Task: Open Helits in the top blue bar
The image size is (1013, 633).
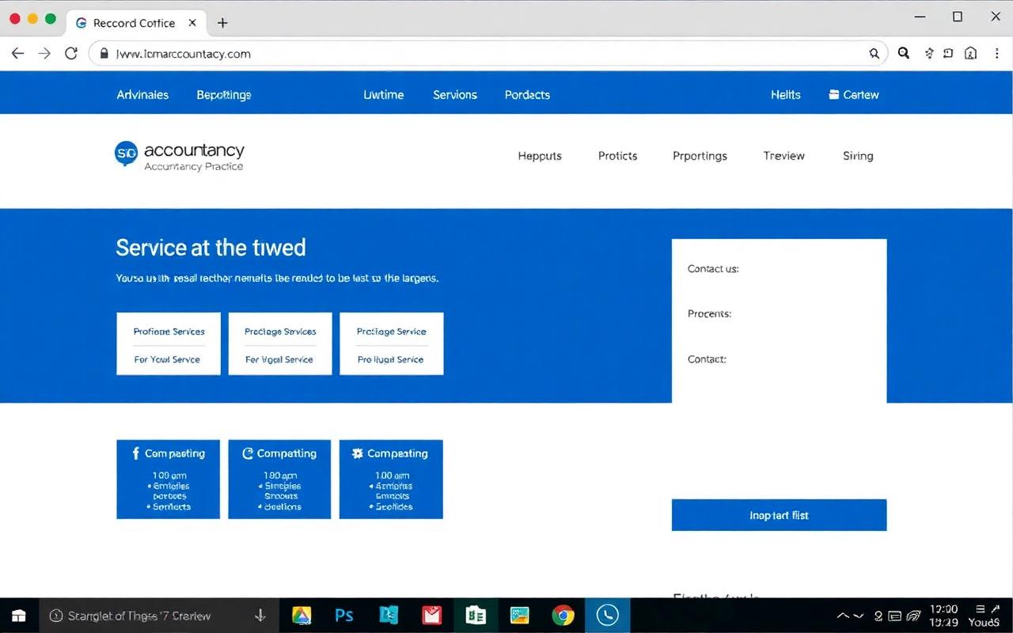Action: tap(786, 94)
